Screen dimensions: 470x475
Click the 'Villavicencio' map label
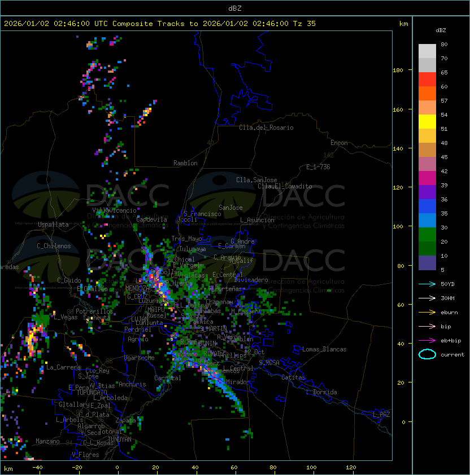coord(114,210)
